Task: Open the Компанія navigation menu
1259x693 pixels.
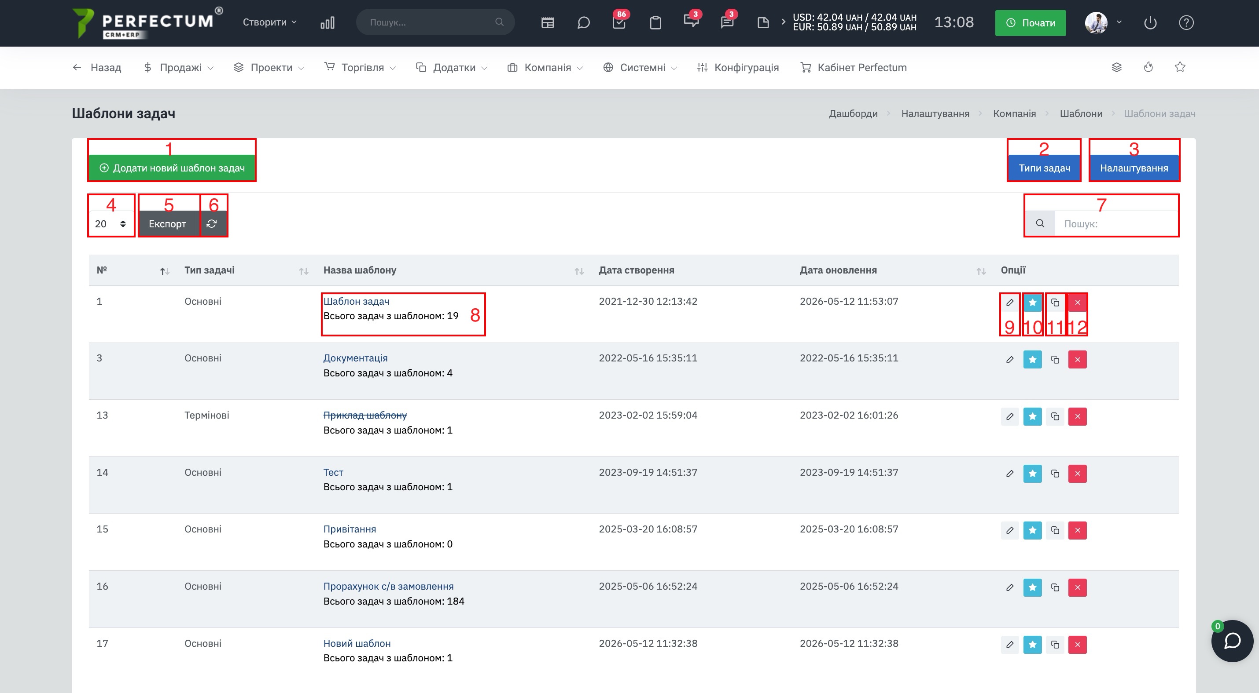Action: [545, 67]
